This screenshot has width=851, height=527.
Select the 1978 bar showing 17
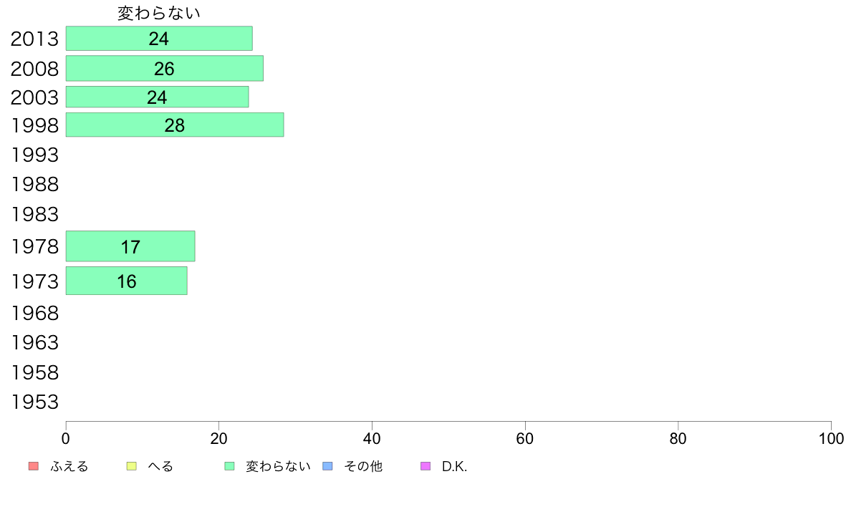(x=130, y=246)
